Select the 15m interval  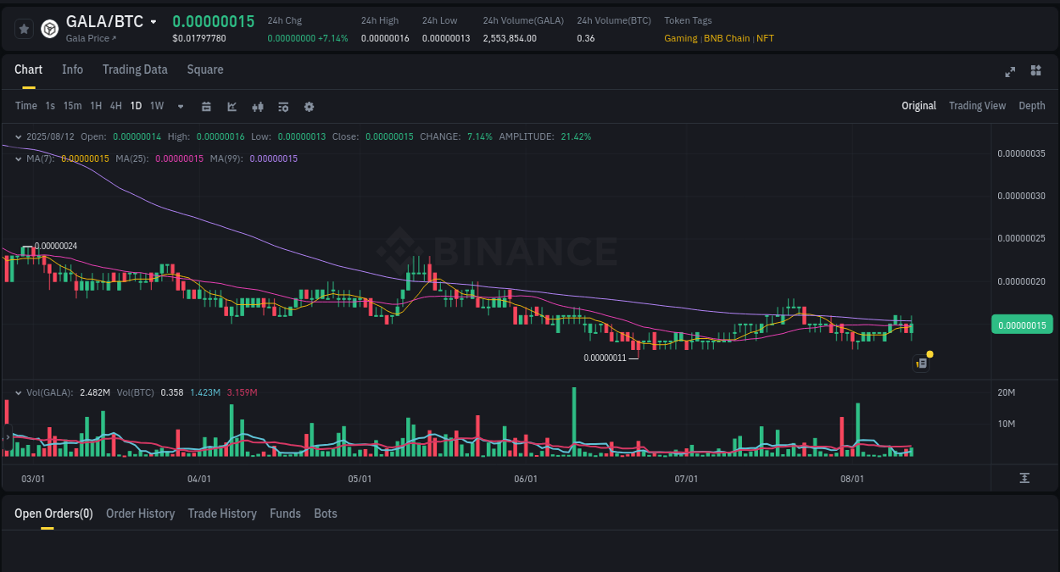click(x=73, y=106)
